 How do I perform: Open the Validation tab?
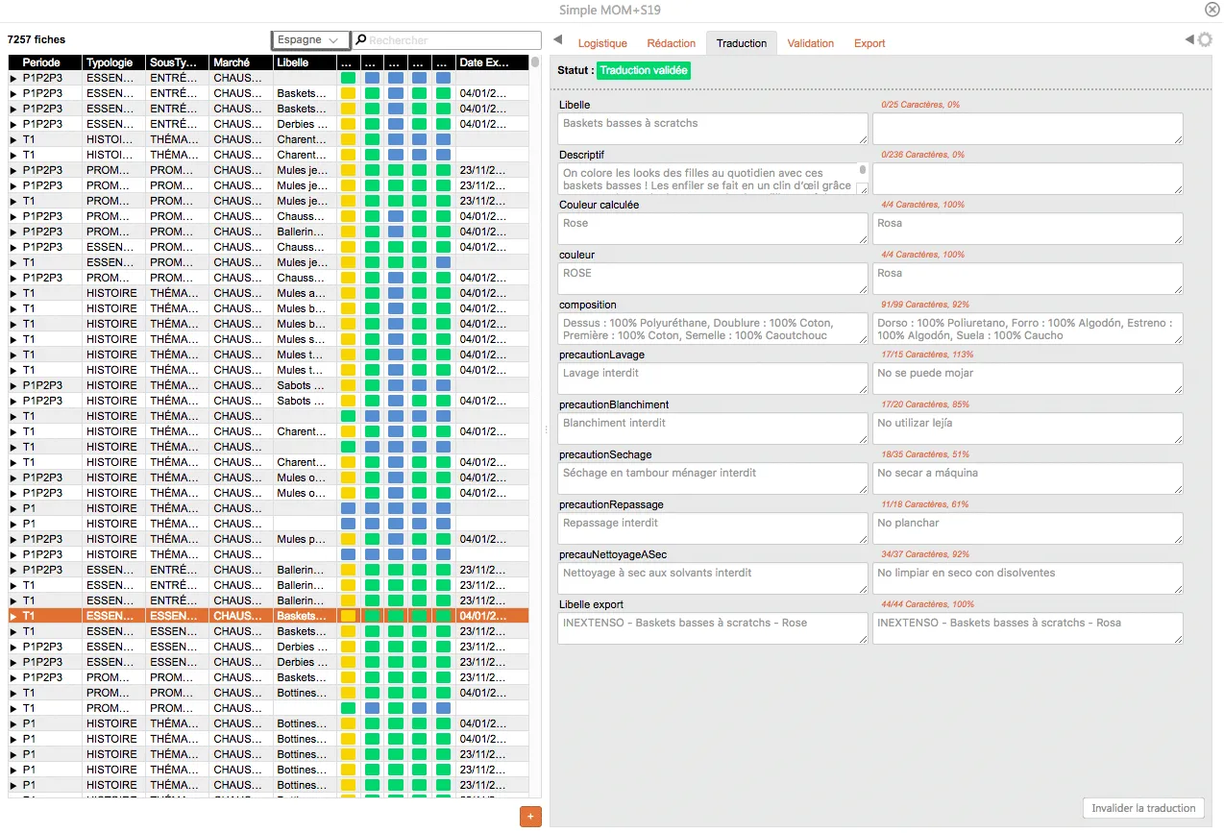(810, 43)
